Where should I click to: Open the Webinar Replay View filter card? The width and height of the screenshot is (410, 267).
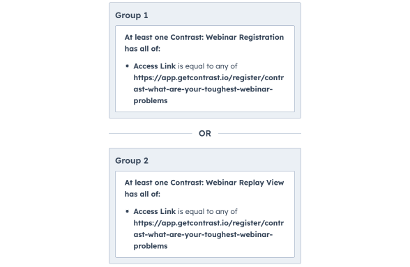(205, 214)
